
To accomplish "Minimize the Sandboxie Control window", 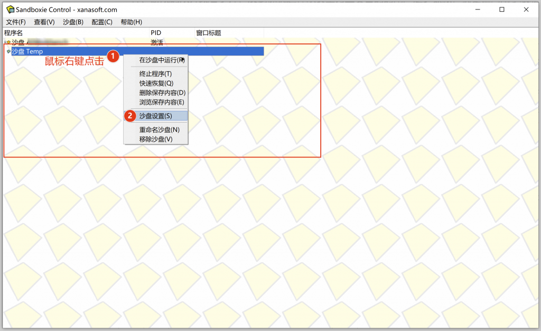I will point(477,10).
